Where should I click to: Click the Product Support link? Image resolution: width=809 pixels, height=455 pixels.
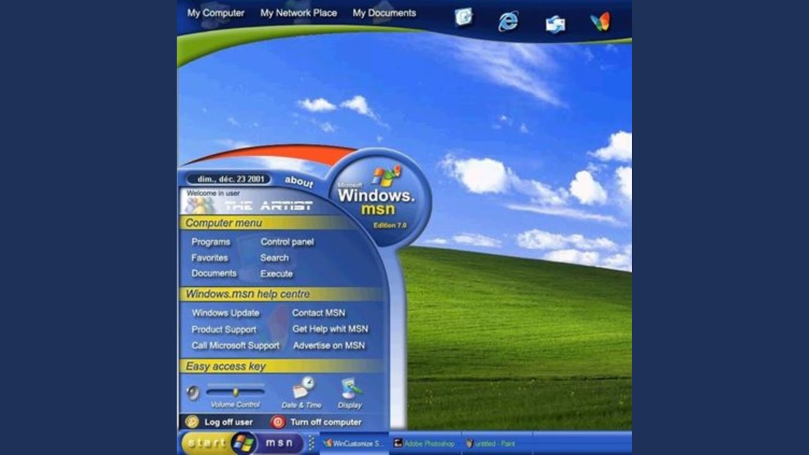tap(224, 329)
